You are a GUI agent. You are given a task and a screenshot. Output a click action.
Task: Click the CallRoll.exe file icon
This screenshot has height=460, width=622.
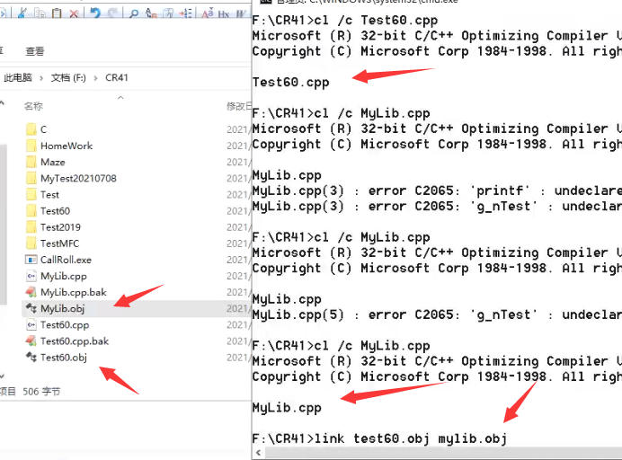[x=31, y=260]
